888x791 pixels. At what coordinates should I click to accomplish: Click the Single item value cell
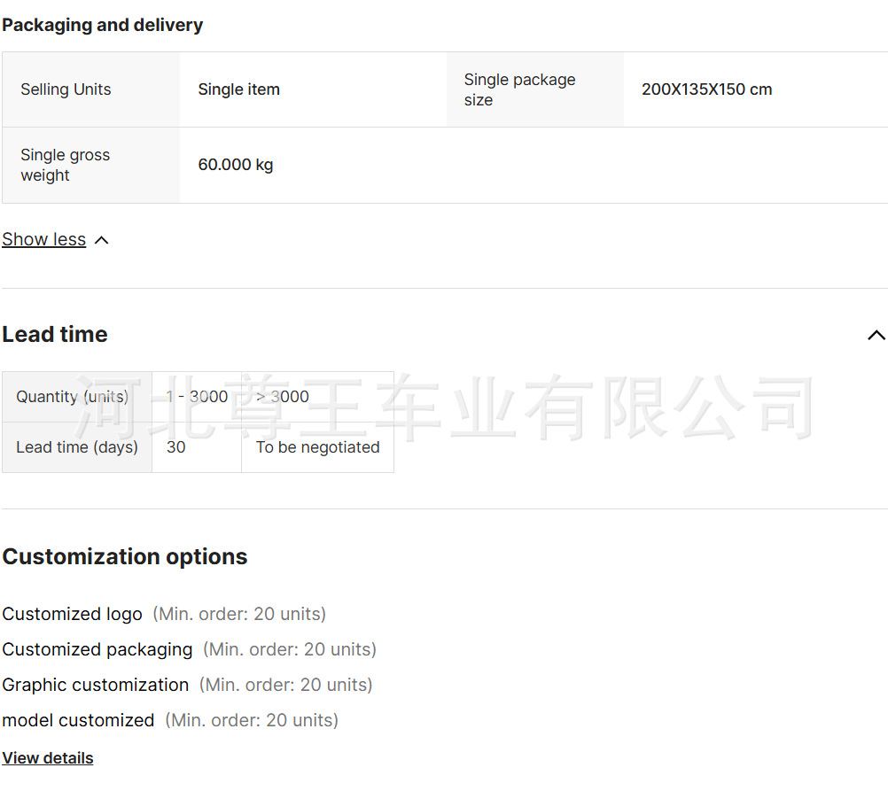point(239,89)
